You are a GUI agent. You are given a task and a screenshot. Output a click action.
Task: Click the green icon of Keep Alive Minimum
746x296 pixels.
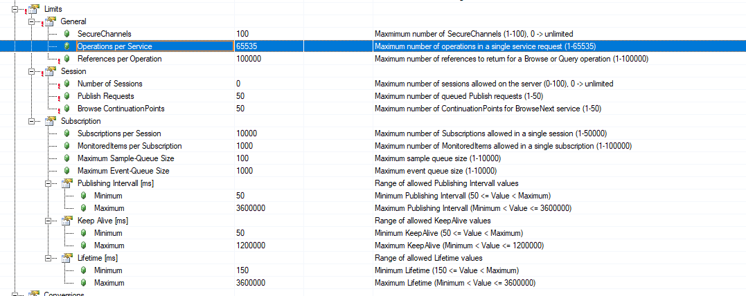[84, 233]
